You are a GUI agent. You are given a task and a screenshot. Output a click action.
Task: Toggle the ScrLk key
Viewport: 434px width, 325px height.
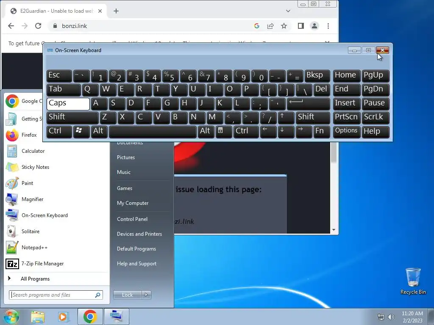376,118
